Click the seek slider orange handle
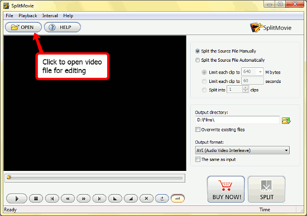The image size is (307, 216). pyautogui.click(x=8, y=178)
